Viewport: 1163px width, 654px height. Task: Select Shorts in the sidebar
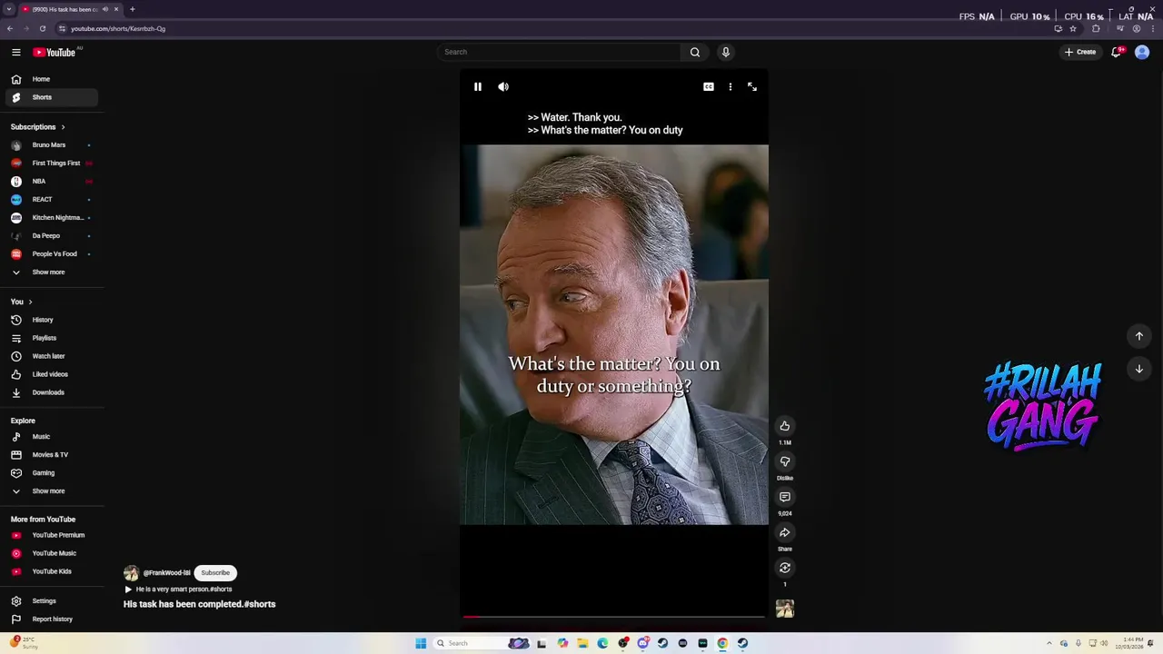coord(52,97)
